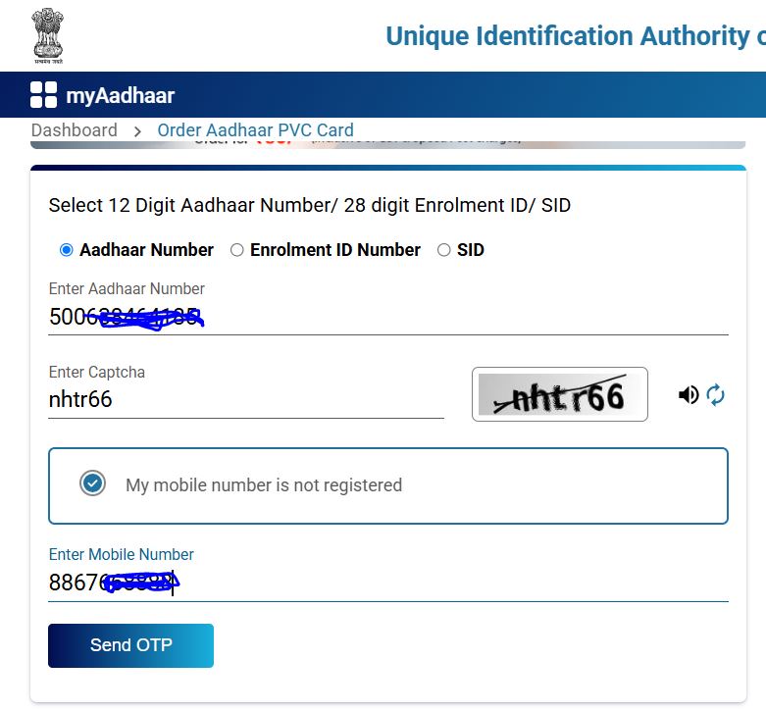
Task: Pick the SID radio button
Action: click(x=444, y=250)
